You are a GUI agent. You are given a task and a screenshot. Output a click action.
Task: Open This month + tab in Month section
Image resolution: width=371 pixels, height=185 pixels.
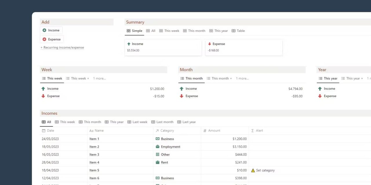(219, 78)
